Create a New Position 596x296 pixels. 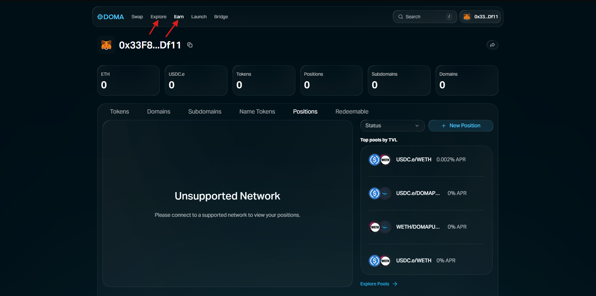tap(461, 126)
